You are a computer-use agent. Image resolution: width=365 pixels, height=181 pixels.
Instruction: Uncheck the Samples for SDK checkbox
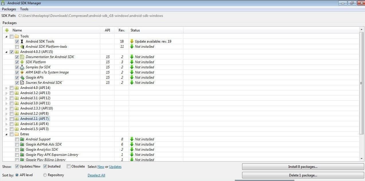point(17,67)
